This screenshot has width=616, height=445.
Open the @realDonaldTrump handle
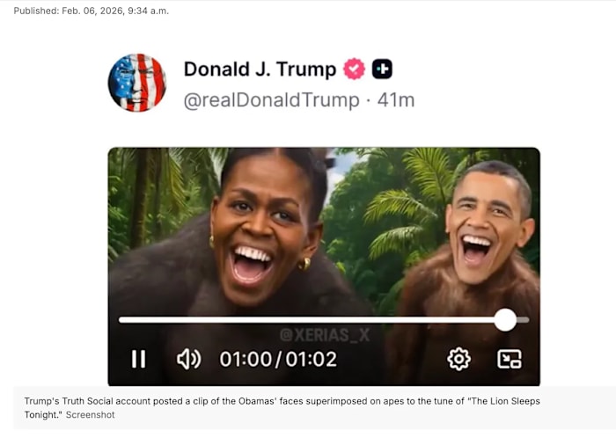coord(271,100)
